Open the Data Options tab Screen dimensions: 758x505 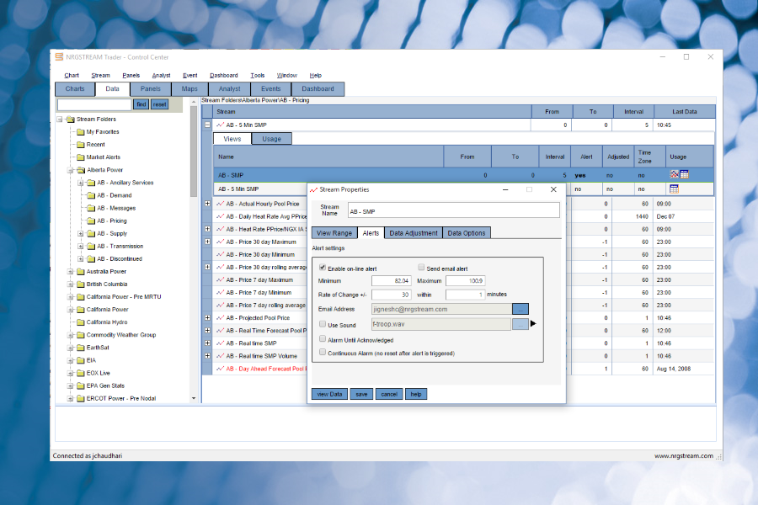pyautogui.click(x=467, y=233)
